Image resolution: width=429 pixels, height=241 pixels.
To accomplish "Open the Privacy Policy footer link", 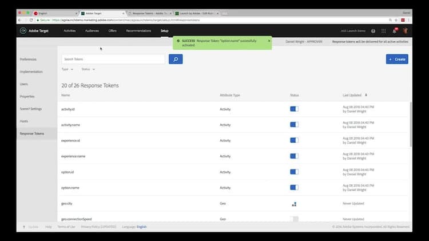I will coord(98,227).
